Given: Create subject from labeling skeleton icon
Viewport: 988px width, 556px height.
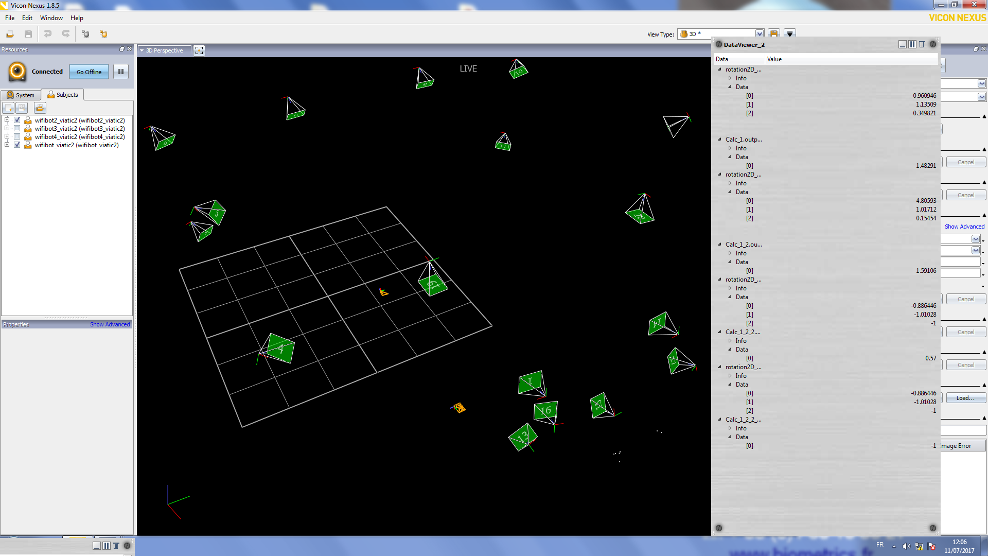Looking at the screenshot, I should [22, 108].
